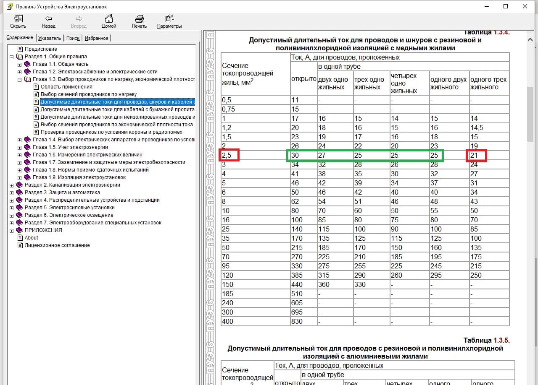
Task: Collapse the Раздел 1. Общие правила node
Action: point(11,57)
